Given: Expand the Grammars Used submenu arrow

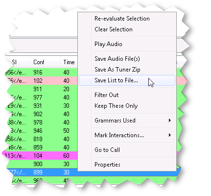Looking at the screenshot, I should [x=170, y=121].
